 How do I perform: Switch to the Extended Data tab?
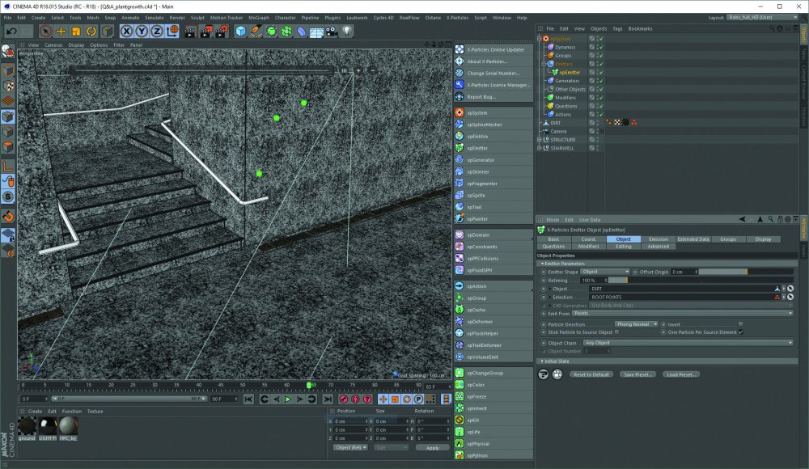pos(693,239)
